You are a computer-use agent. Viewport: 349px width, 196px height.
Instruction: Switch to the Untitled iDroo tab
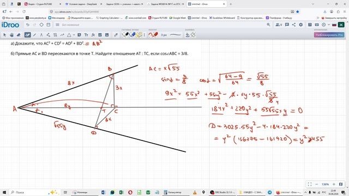pos(207,4)
